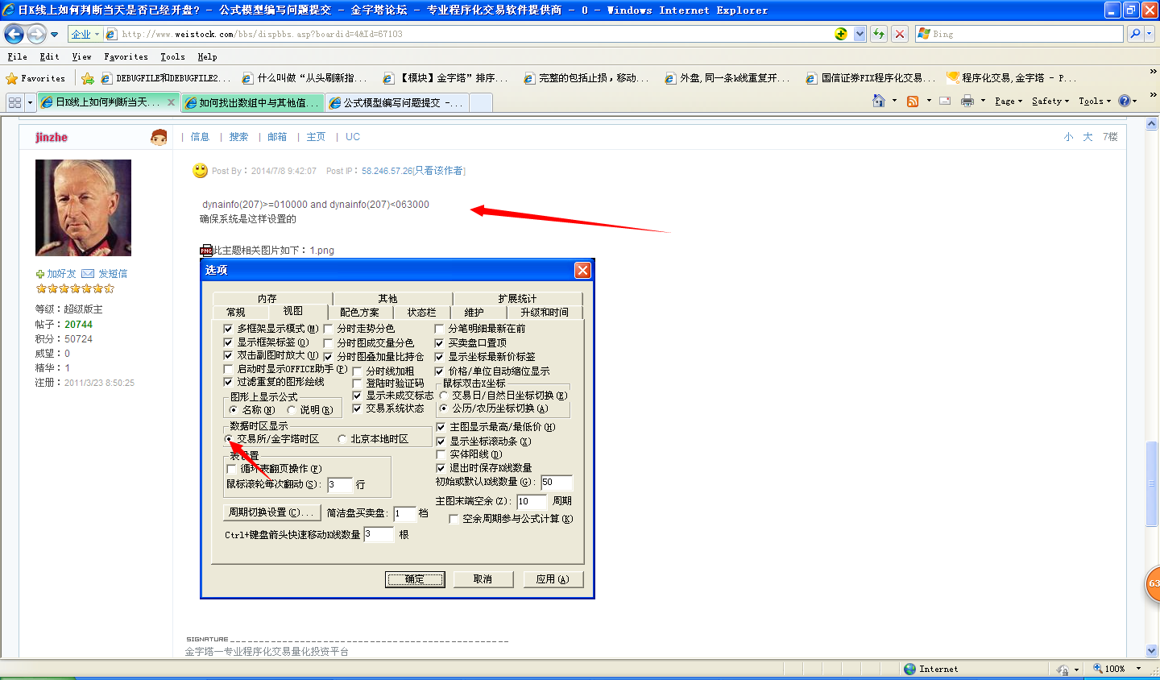Click the user face icon beside jinzhe

click(159, 137)
